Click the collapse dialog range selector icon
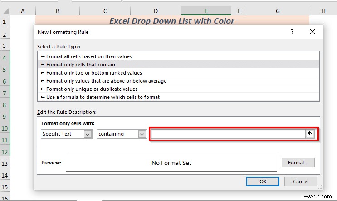 (x=310, y=134)
